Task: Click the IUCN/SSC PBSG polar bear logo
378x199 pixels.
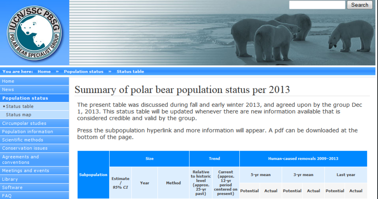Action: click(34, 33)
